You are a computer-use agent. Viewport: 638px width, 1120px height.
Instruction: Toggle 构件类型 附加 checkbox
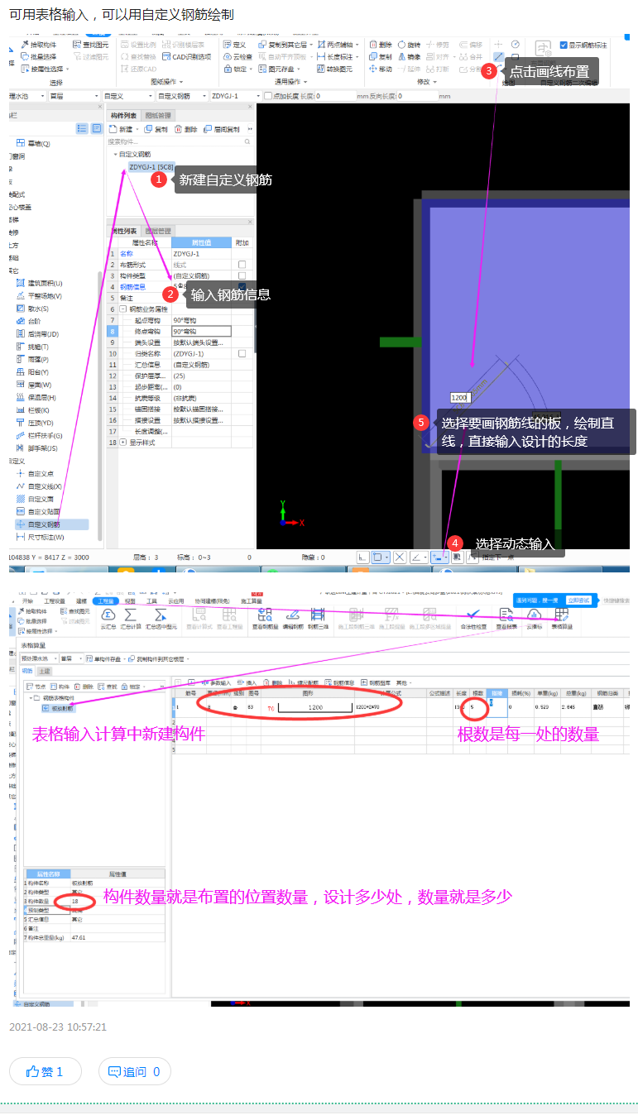pyautogui.click(x=242, y=275)
